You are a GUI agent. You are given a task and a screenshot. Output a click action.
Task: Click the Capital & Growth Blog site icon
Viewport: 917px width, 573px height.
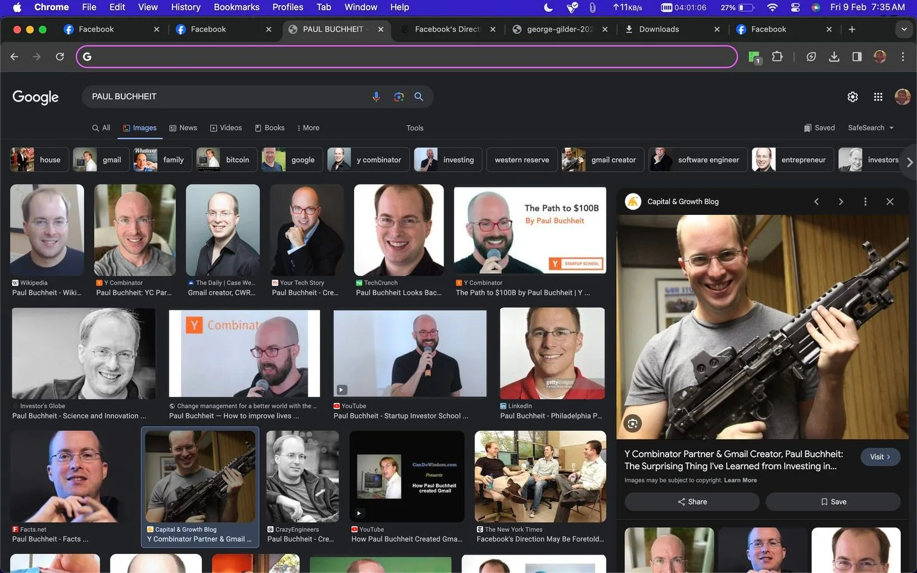[x=633, y=202]
